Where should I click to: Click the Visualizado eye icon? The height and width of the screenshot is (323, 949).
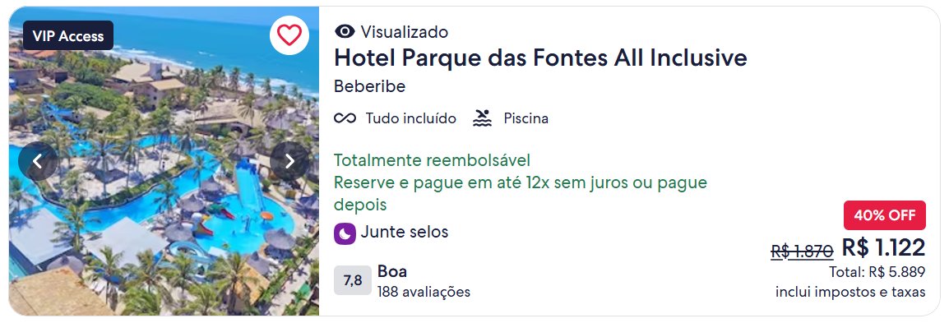(x=345, y=31)
